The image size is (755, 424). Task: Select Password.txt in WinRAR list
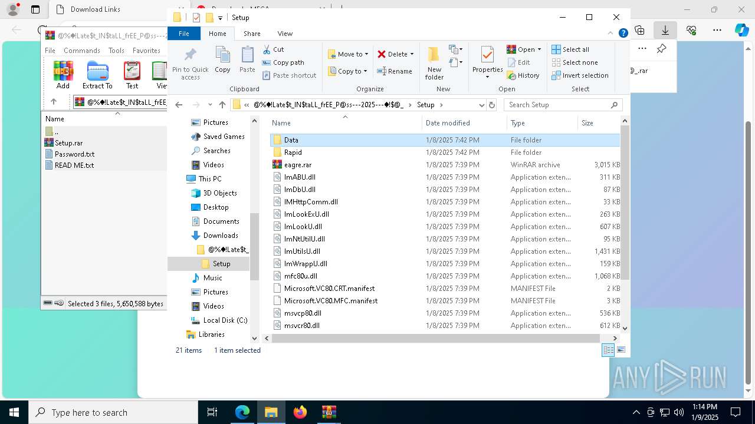click(74, 154)
